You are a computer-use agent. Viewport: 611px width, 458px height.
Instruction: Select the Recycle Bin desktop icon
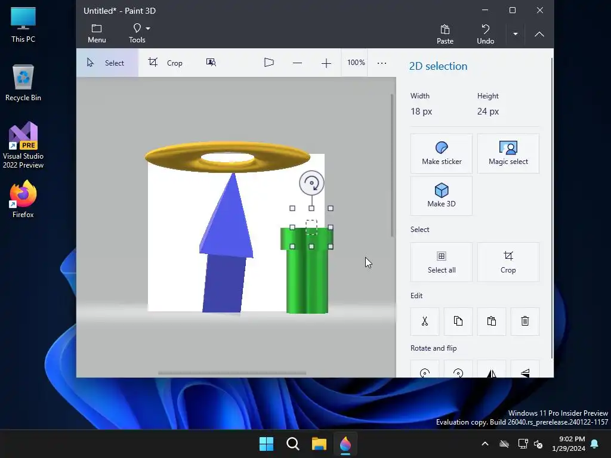pos(23,82)
